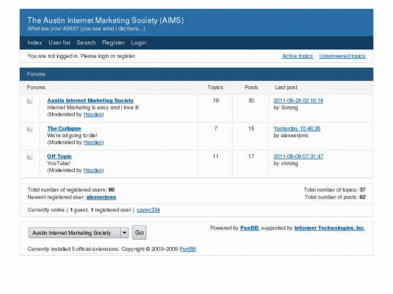View Unanswered topics link
This screenshot has height=294, width=393.
342,56
